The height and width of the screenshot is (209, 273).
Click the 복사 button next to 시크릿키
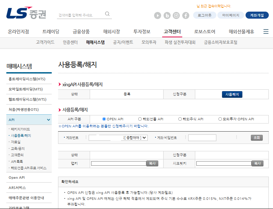[257, 163]
